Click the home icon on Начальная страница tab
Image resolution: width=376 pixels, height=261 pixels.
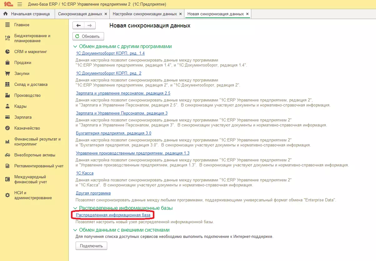tap(5, 14)
